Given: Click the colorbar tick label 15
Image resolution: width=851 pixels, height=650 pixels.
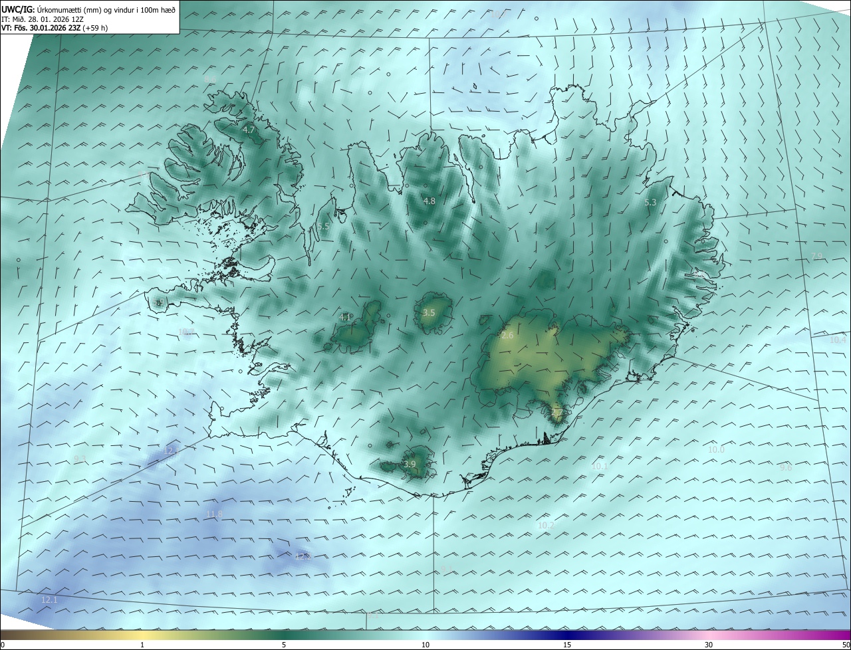Looking at the screenshot, I should pyautogui.click(x=567, y=645).
